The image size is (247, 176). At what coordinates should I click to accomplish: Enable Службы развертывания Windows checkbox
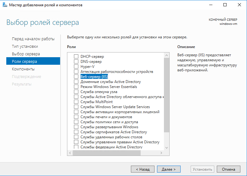click(76, 127)
